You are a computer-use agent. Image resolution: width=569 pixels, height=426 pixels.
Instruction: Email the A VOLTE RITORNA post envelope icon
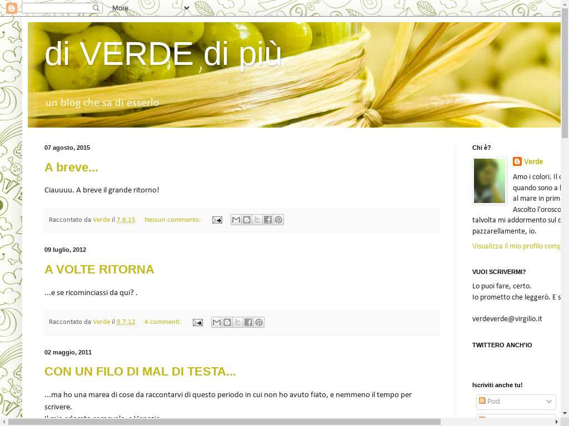[x=198, y=322]
